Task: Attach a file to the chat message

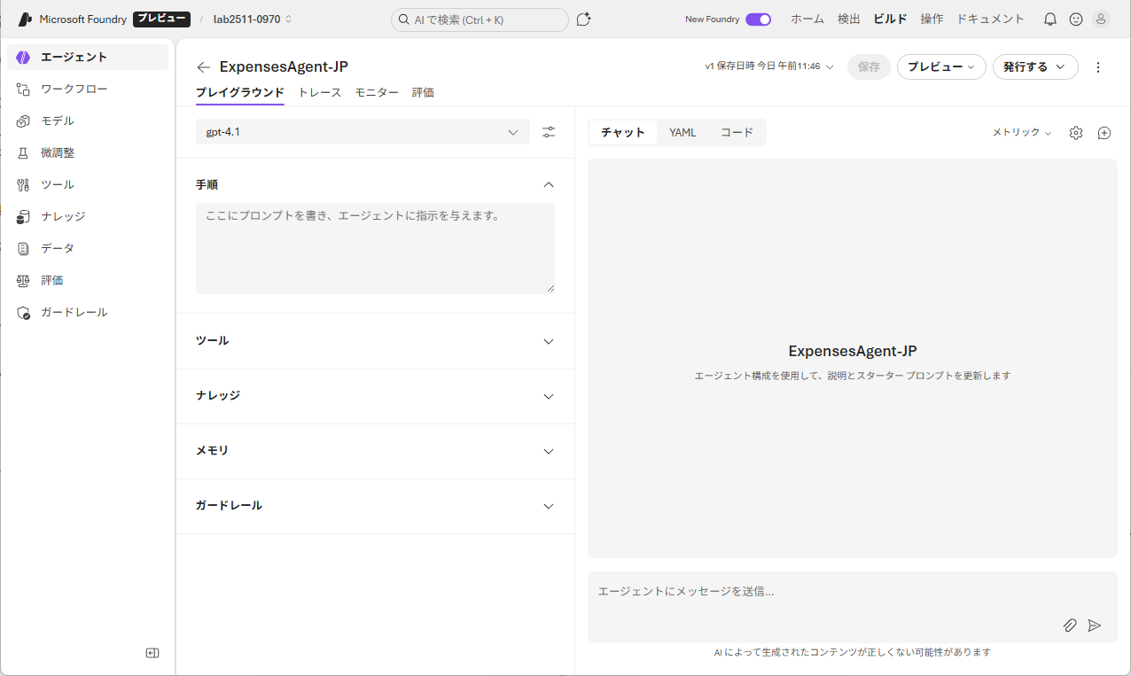Action: 1070,625
